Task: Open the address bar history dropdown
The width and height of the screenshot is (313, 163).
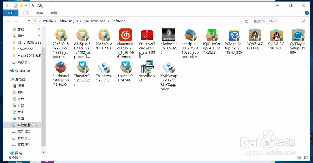Action: [241, 21]
